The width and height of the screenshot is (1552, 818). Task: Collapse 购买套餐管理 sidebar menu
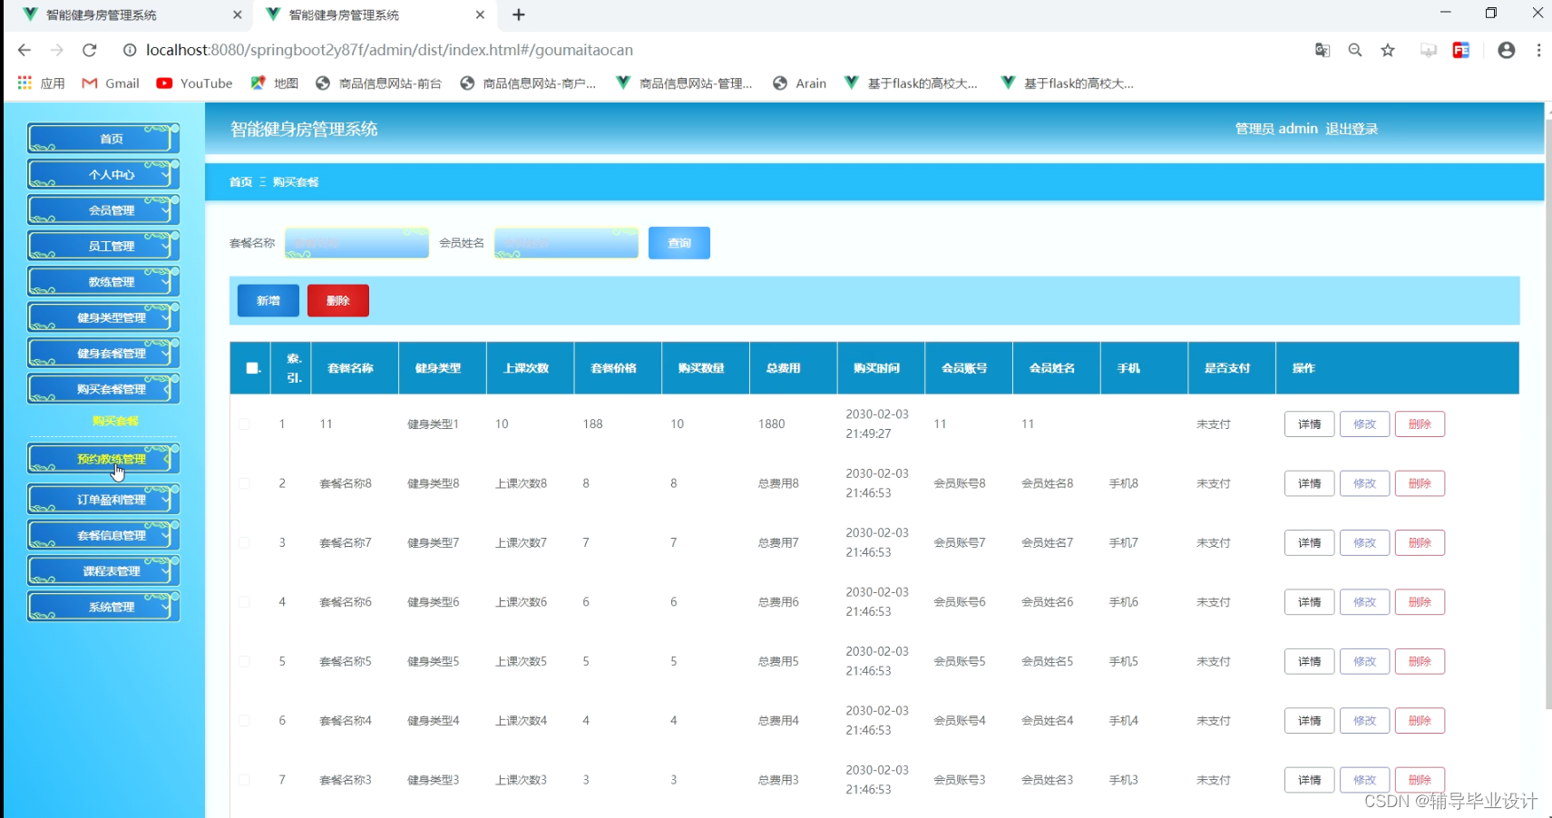[x=103, y=389]
